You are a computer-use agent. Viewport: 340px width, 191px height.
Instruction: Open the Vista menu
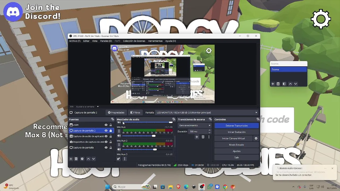95,41
